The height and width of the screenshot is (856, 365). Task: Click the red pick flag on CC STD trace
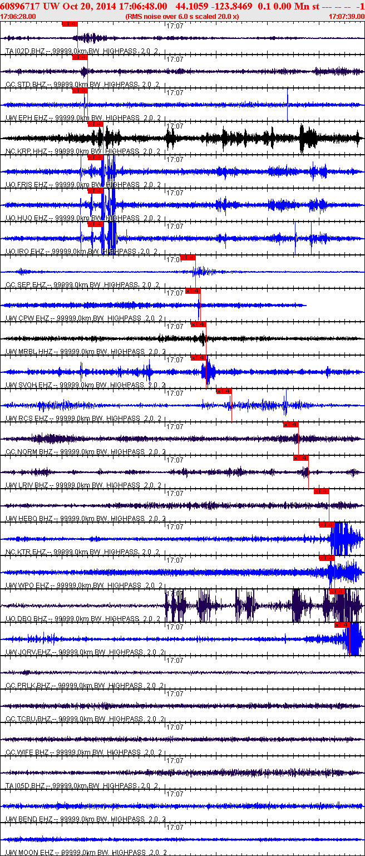tap(80, 57)
